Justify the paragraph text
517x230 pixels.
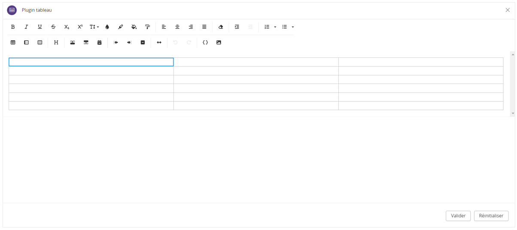click(x=204, y=27)
